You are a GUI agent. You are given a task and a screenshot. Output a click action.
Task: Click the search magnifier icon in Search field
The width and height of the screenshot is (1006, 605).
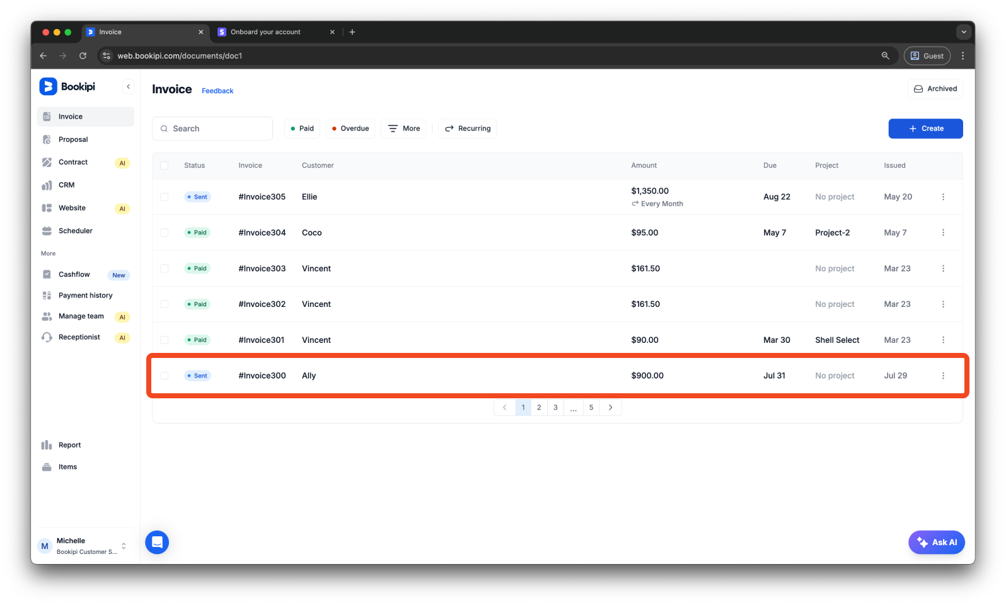tap(164, 129)
